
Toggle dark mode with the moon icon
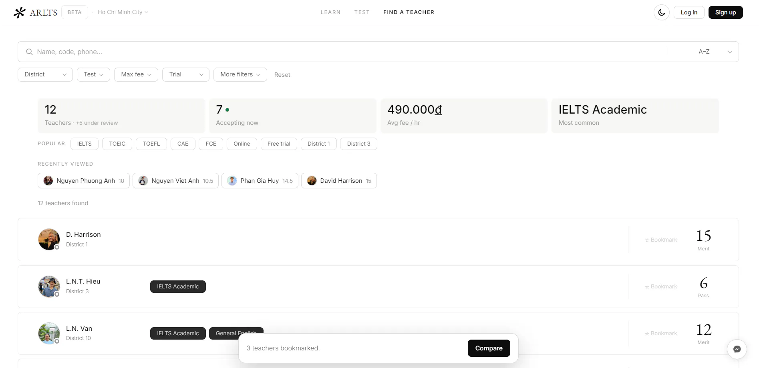(x=662, y=12)
